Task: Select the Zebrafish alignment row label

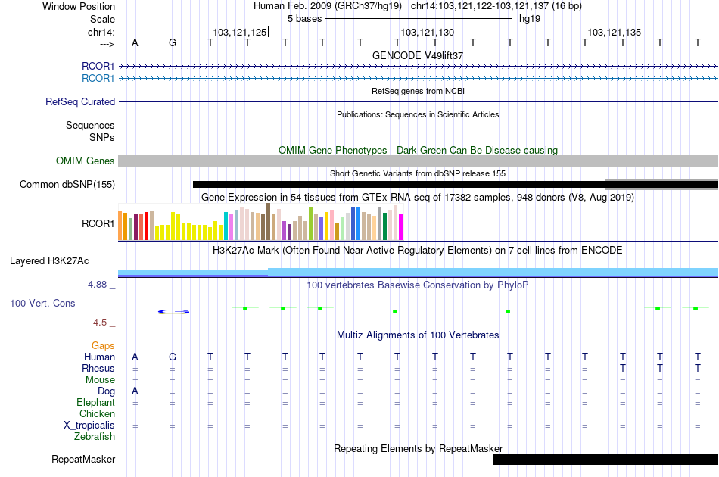Action: pyautogui.click(x=95, y=437)
